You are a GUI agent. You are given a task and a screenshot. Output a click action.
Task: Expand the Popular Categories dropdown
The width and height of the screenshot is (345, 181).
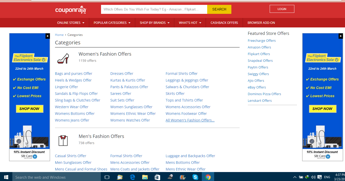pos(112,23)
